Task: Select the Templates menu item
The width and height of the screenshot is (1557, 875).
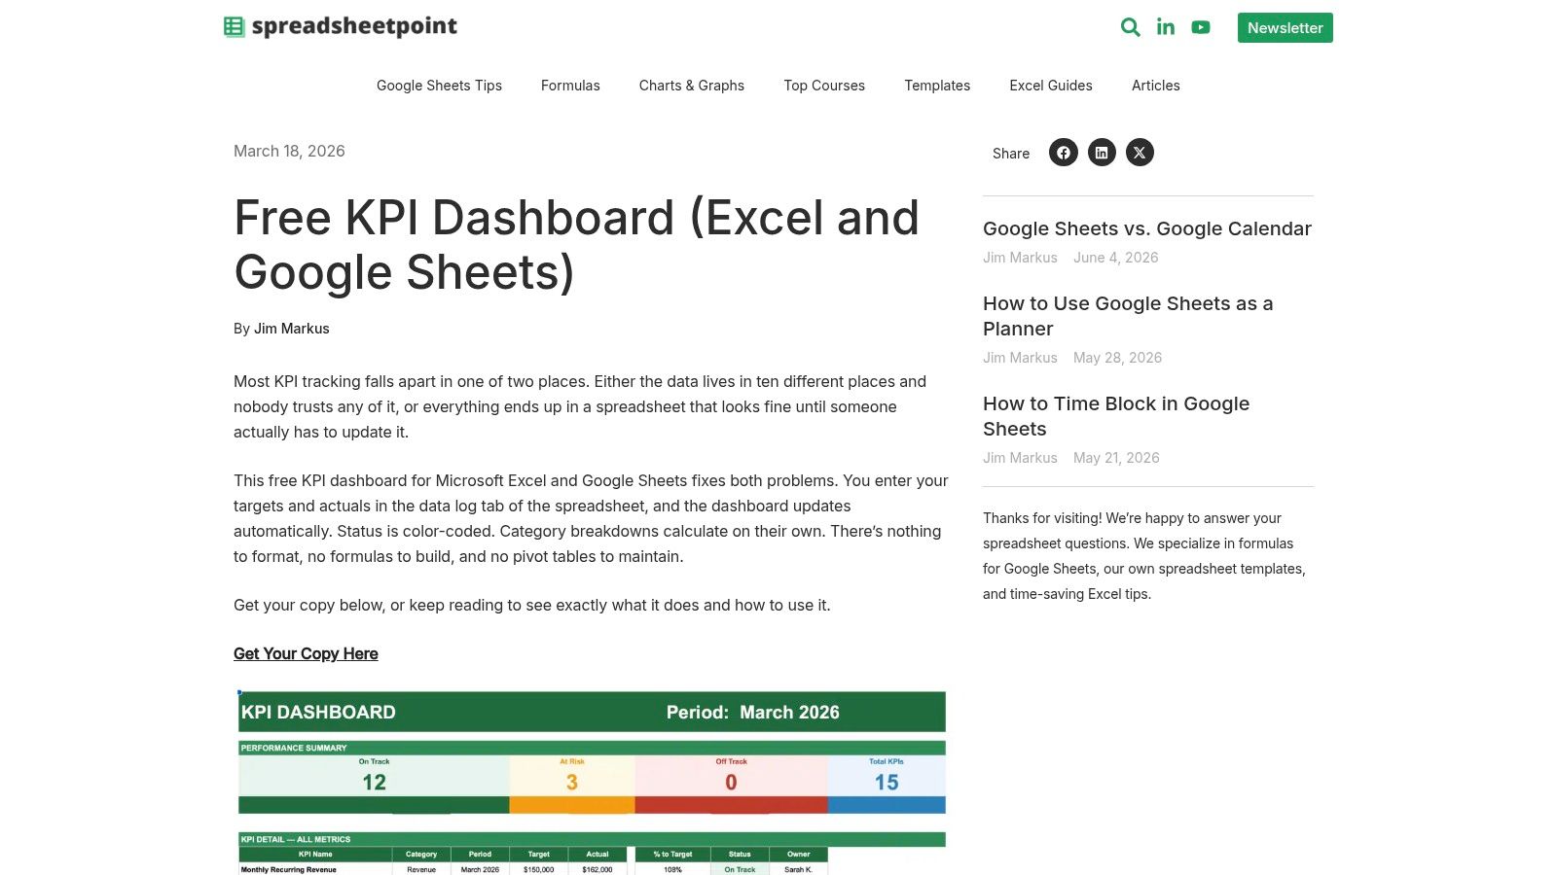Action: coord(937,86)
